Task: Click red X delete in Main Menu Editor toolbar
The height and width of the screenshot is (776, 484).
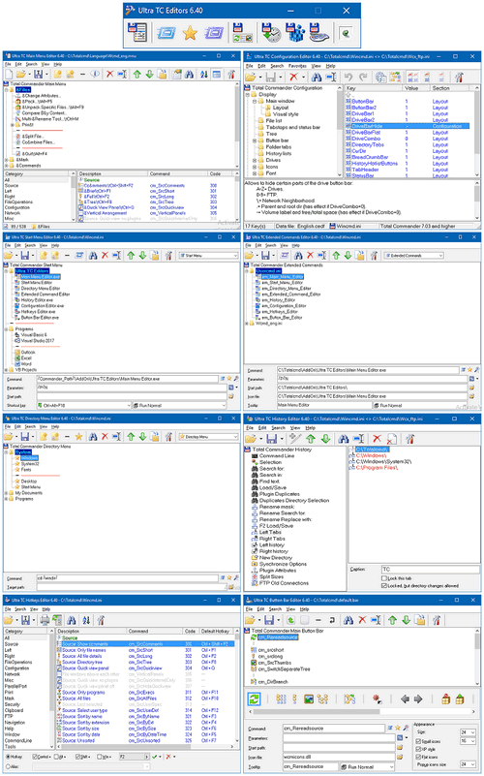Action: coord(109,75)
